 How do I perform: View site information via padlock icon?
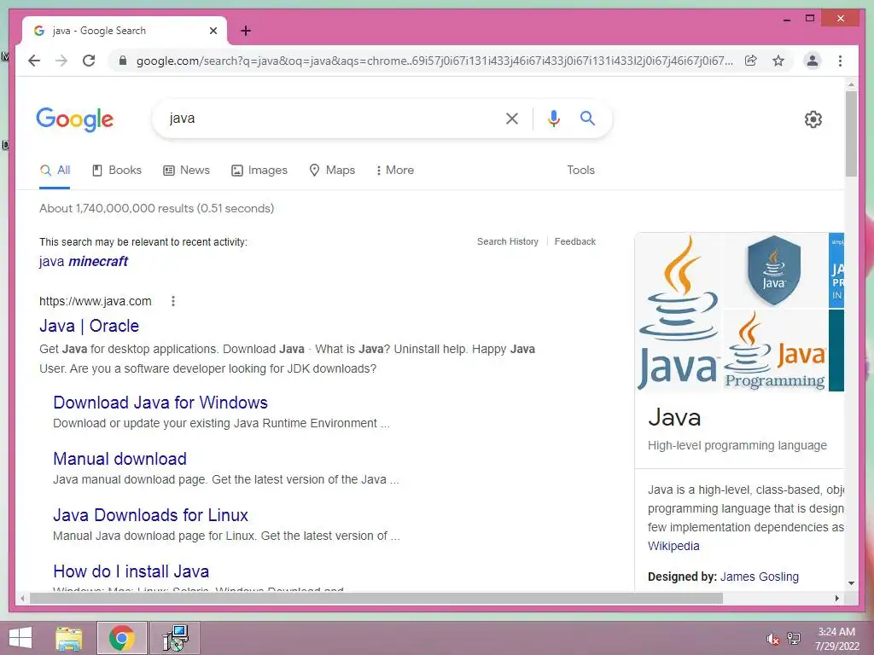point(123,61)
